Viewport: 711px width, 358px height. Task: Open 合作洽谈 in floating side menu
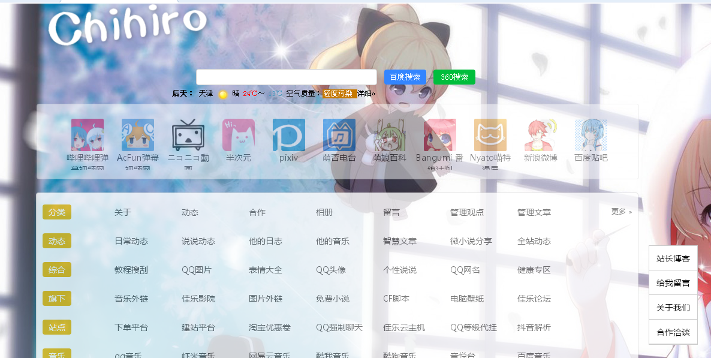pos(673,332)
